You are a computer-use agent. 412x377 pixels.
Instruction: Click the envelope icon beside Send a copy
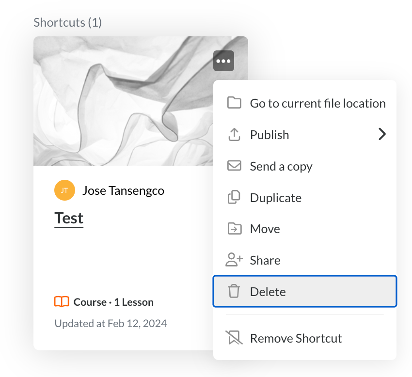pyautogui.click(x=234, y=166)
